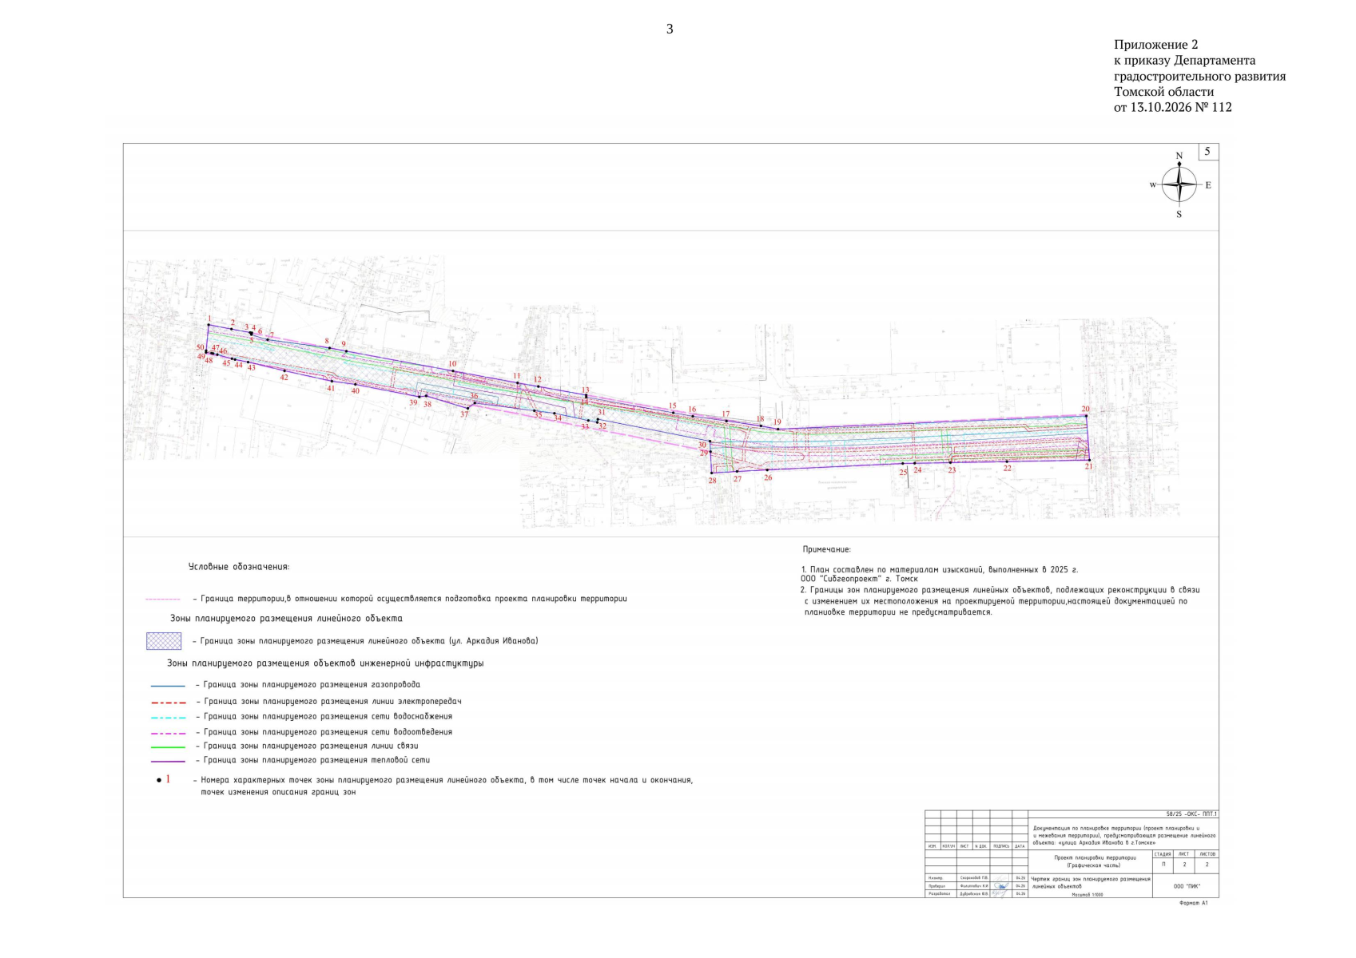
Task: Click the 'Приложение 2' header text
Action: (x=1155, y=45)
